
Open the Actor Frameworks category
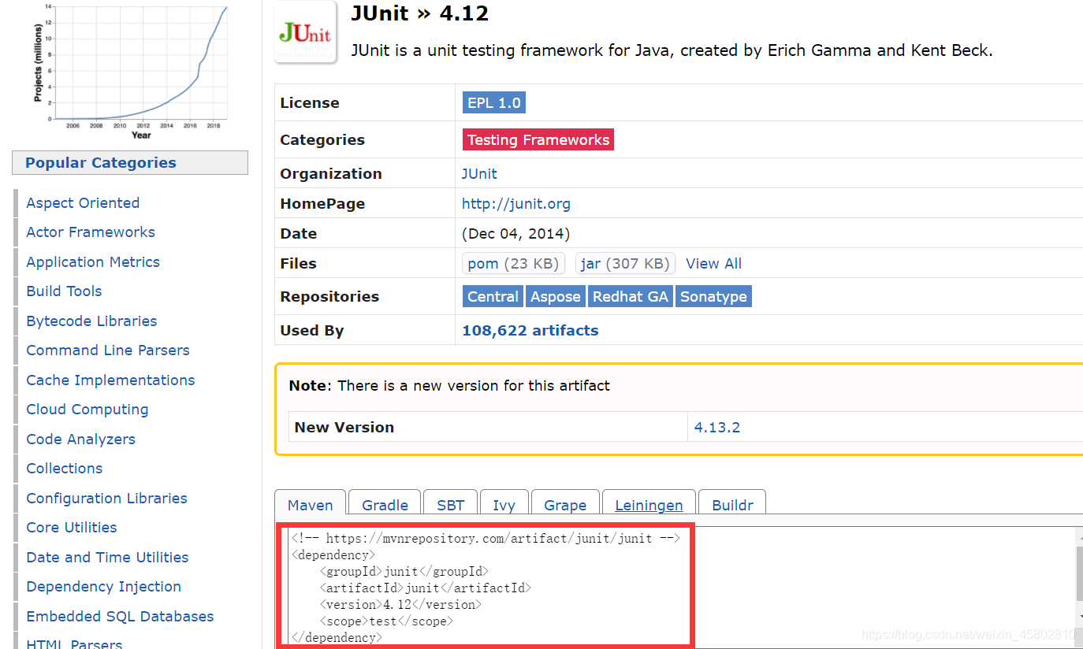(91, 232)
